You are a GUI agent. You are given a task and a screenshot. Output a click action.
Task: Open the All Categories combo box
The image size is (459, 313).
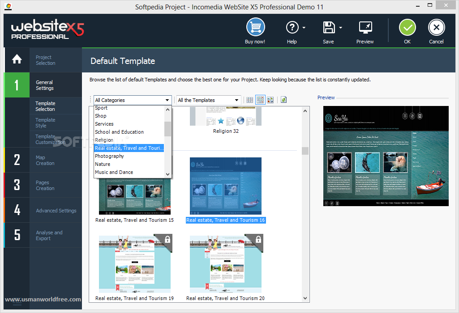pyautogui.click(x=133, y=100)
